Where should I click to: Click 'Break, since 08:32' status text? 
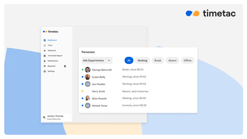point(133,69)
